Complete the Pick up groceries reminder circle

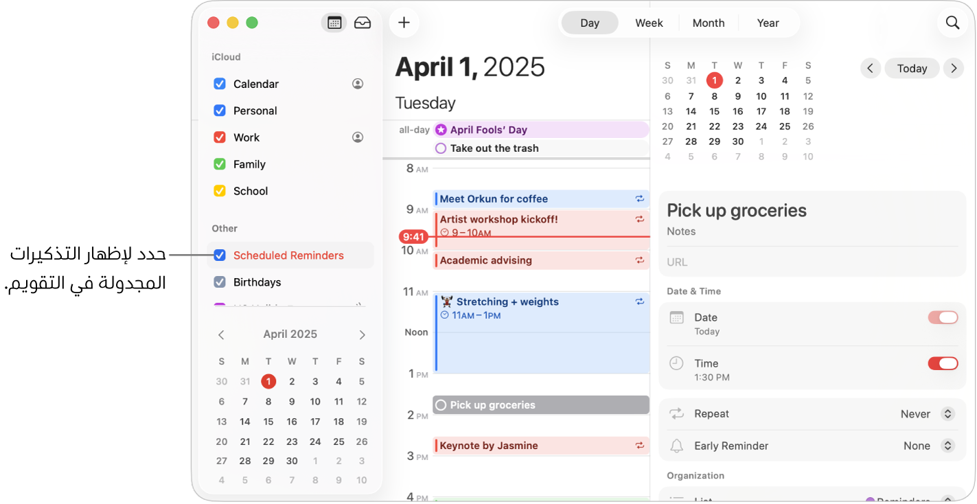click(x=441, y=405)
